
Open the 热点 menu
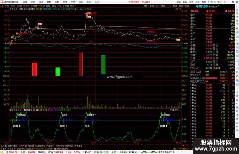click(x=89, y=2)
